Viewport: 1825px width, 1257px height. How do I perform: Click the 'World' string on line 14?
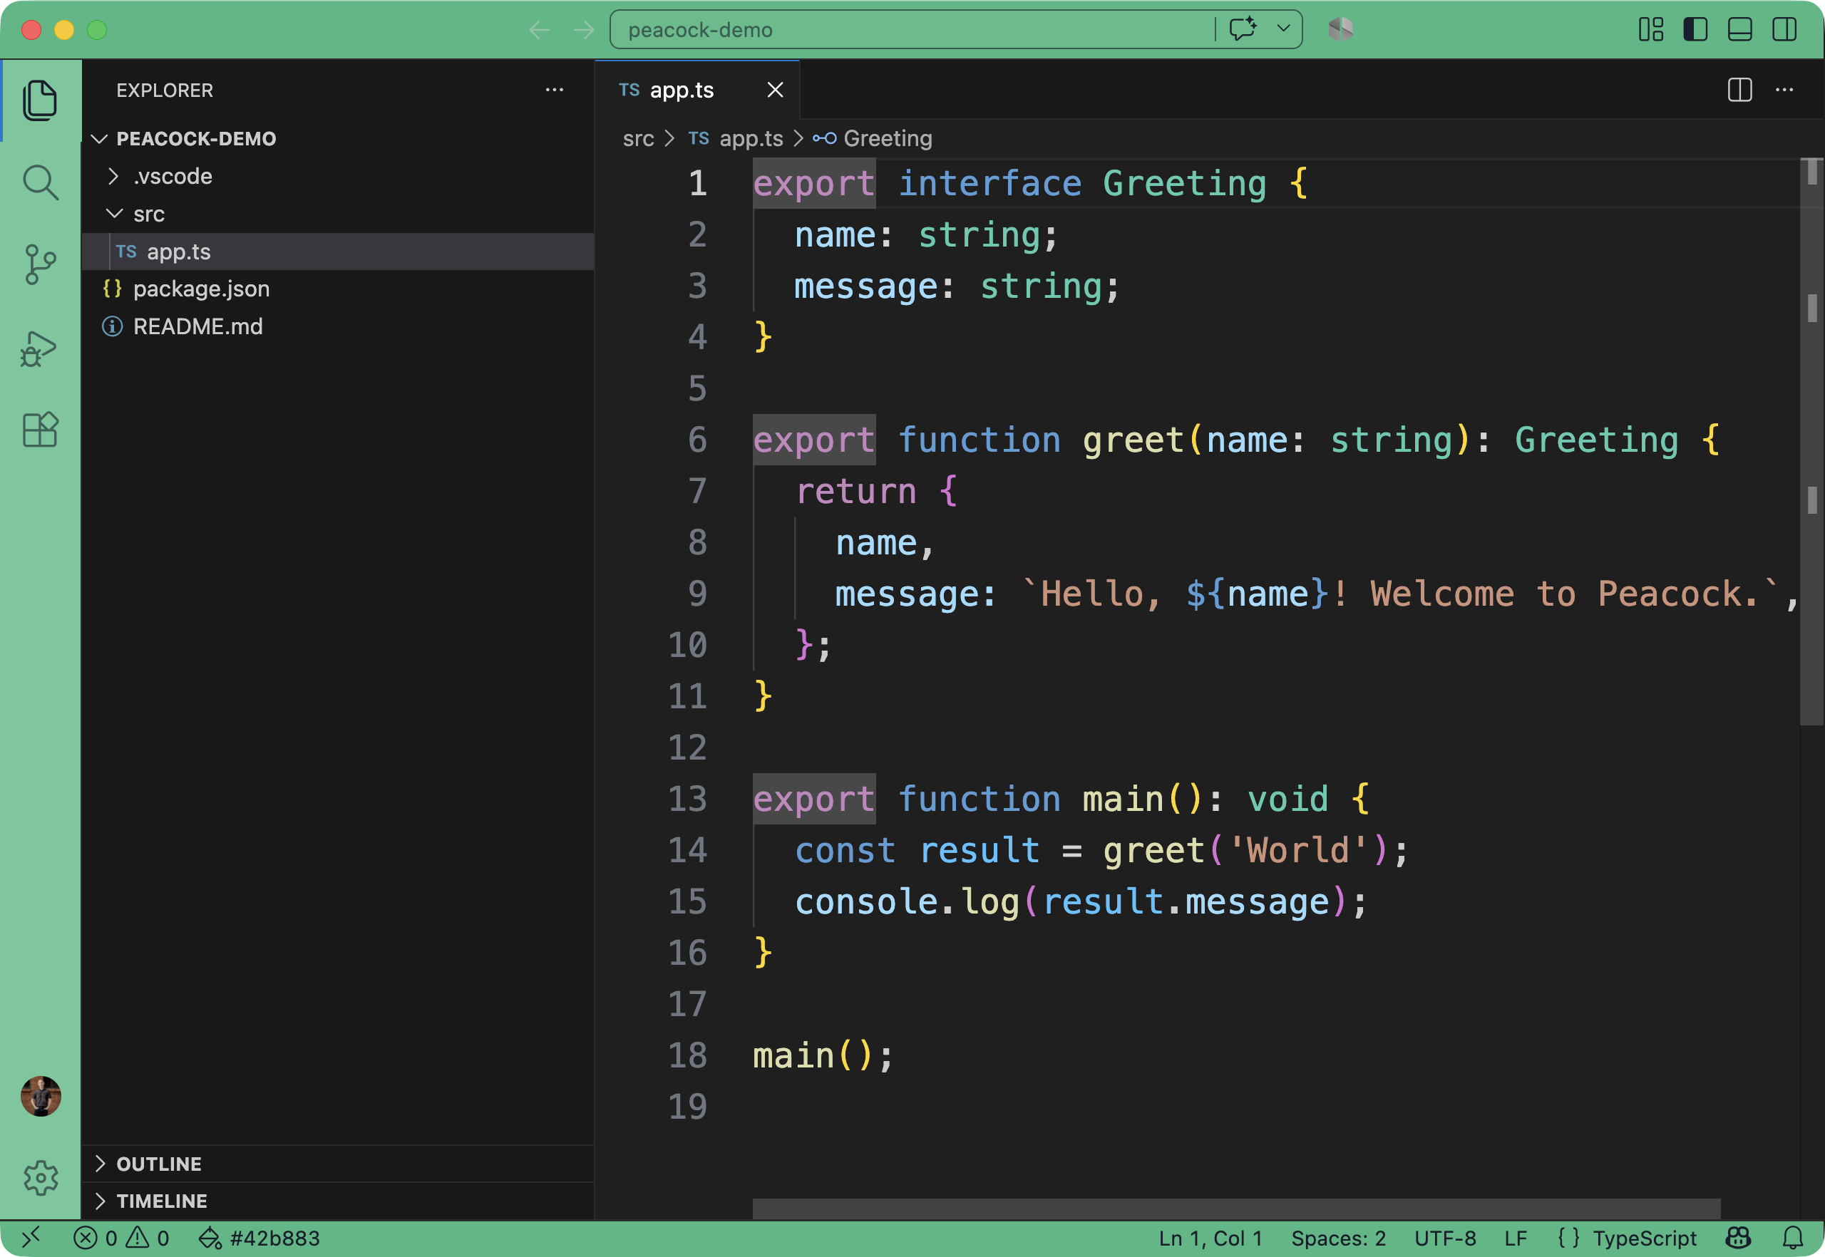tap(1298, 850)
